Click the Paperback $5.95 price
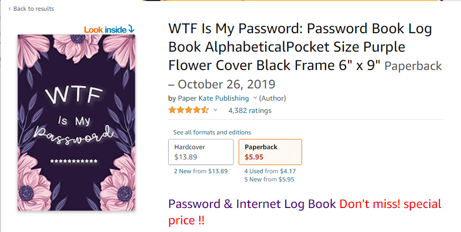 point(254,157)
